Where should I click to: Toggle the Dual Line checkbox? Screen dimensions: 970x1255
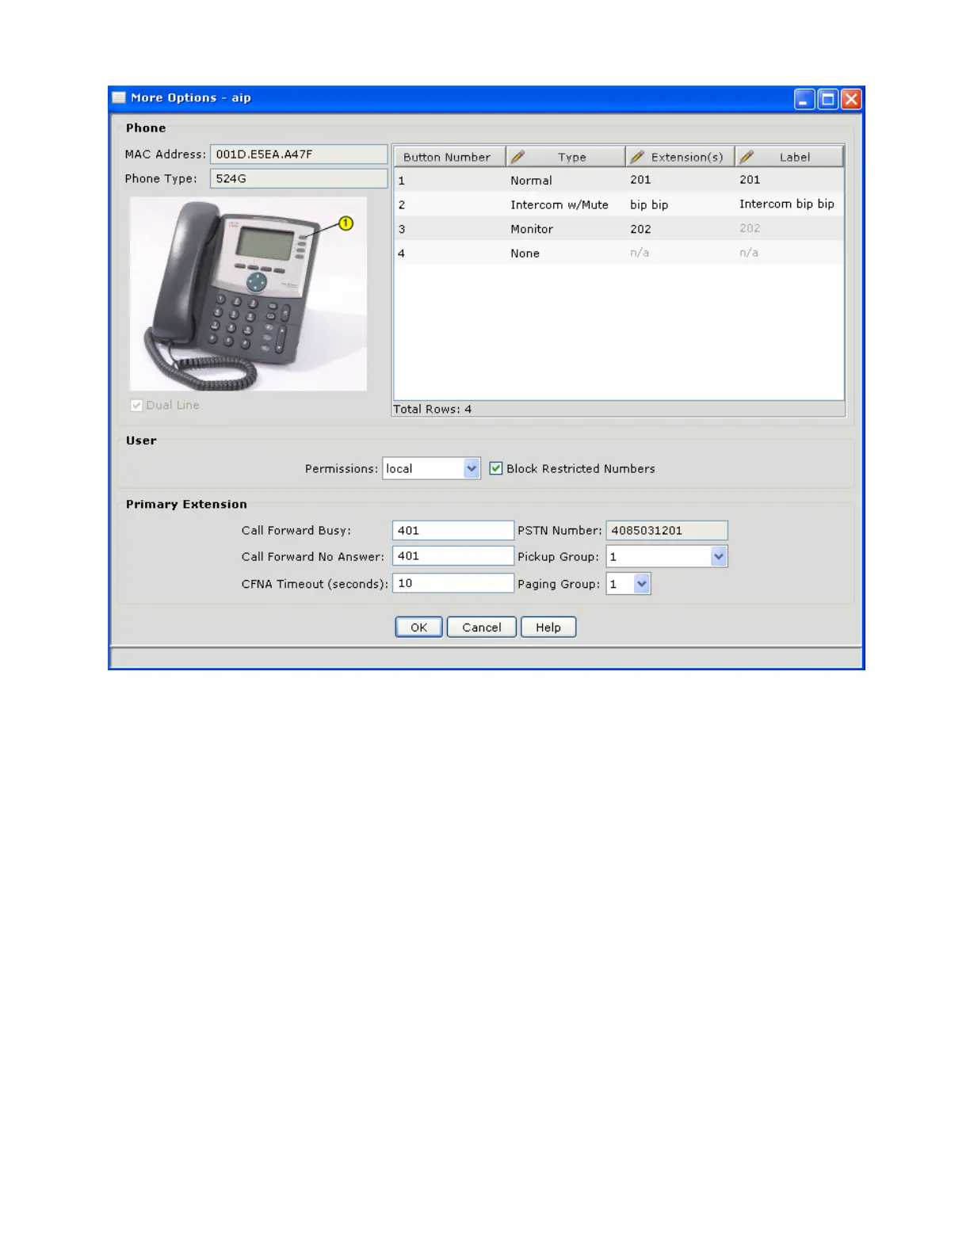click(136, 405)
